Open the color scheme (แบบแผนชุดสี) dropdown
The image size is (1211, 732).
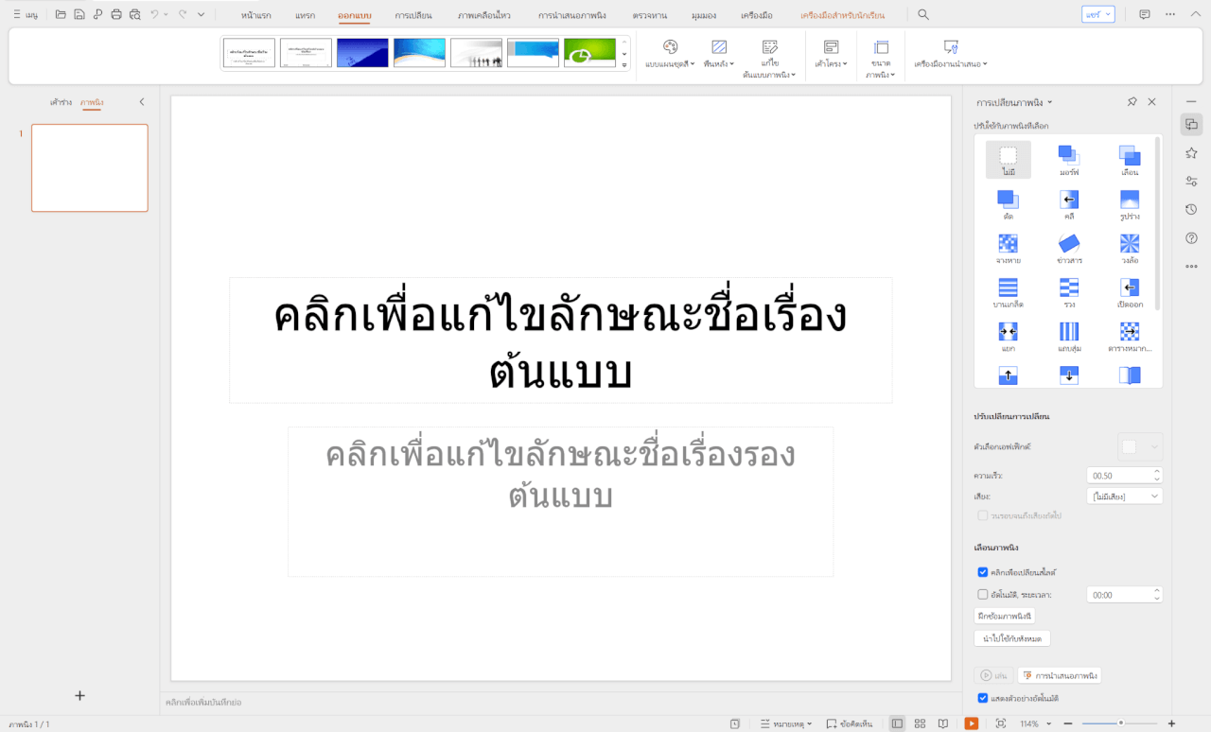pos(672,55)
